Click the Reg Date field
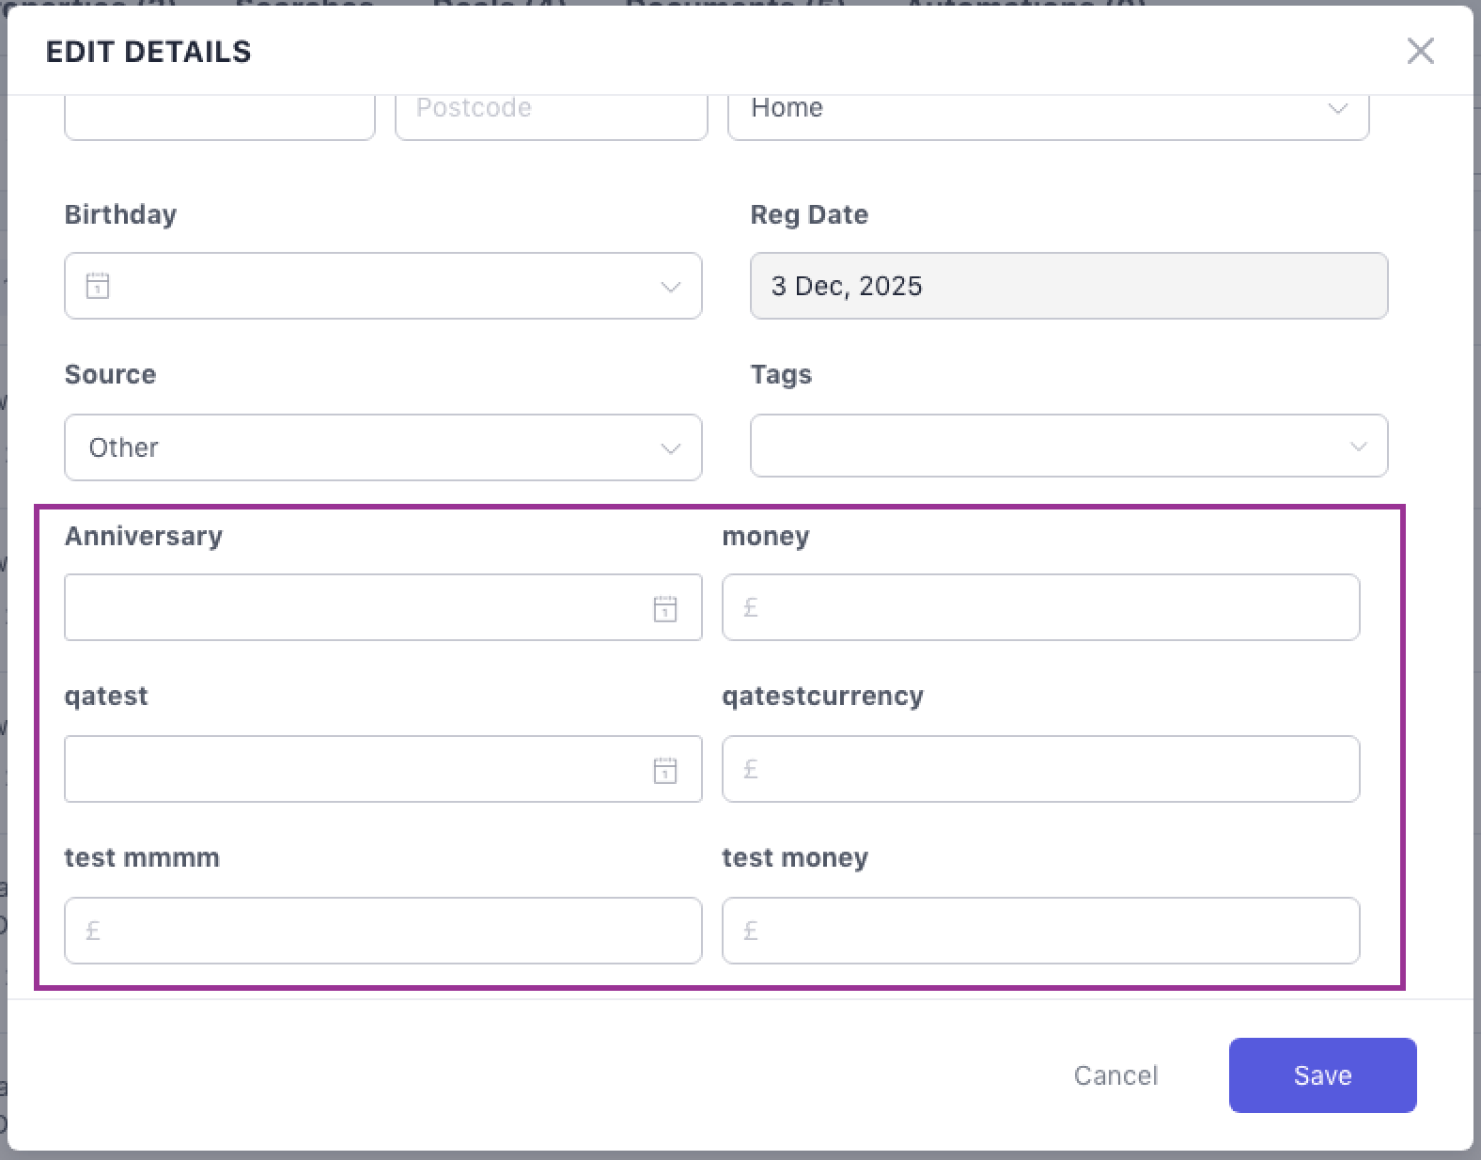The image size is (1481, 1160). [1068, 286]
